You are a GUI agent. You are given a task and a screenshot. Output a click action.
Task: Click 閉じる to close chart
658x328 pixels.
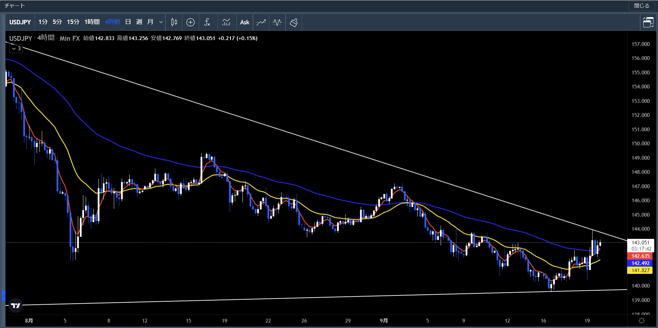(x=642, y=6)
